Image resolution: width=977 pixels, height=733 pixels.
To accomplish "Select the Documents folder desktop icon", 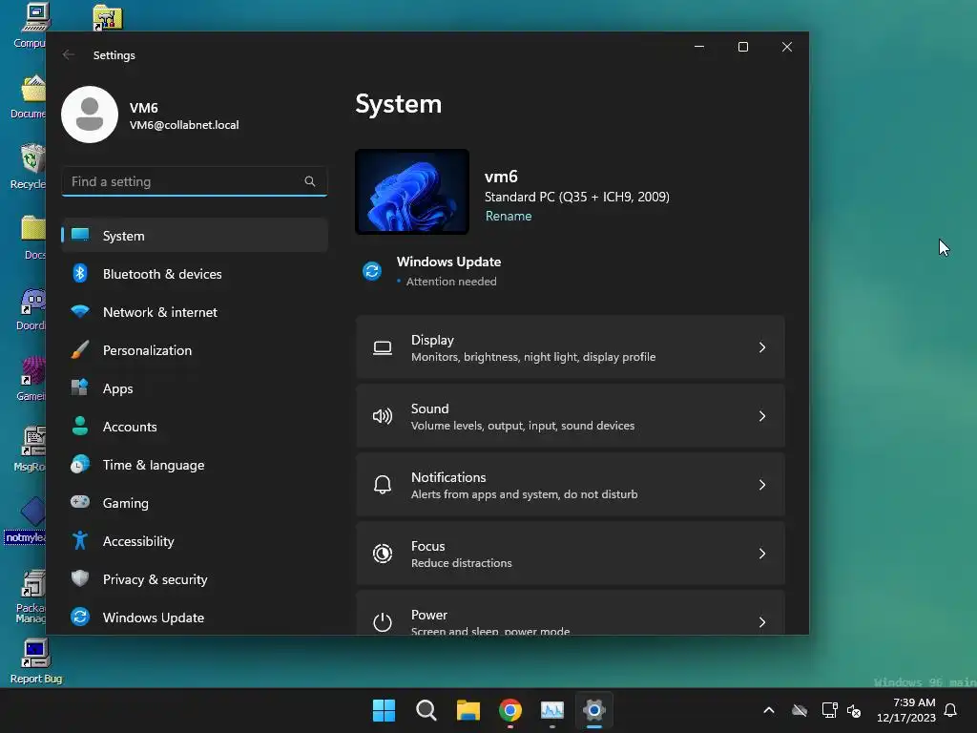I will 29,96.
